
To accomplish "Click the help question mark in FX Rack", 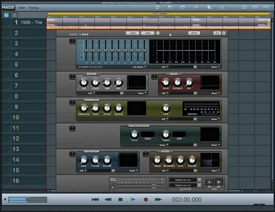I will (x=158, y=33).
